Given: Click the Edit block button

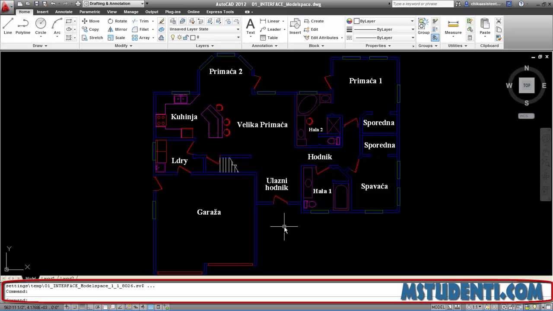Looking at the screenshot, I should [311, 29].
